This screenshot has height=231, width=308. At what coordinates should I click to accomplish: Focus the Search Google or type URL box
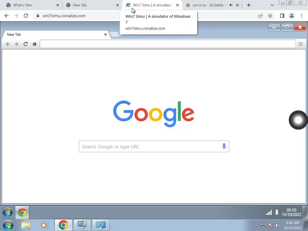point(154,146)
